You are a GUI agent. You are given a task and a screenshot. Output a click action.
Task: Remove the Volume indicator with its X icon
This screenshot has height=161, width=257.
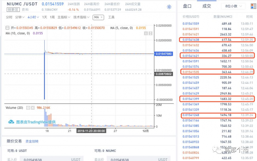pos(32,108)
